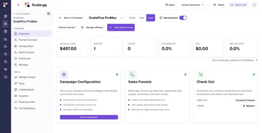Click Back to Campaigns button

[x=71, y=18]
